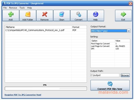Select the Last Page to Convert option
134x100 pixels.
pyautogui.click(x=100, y=46)
